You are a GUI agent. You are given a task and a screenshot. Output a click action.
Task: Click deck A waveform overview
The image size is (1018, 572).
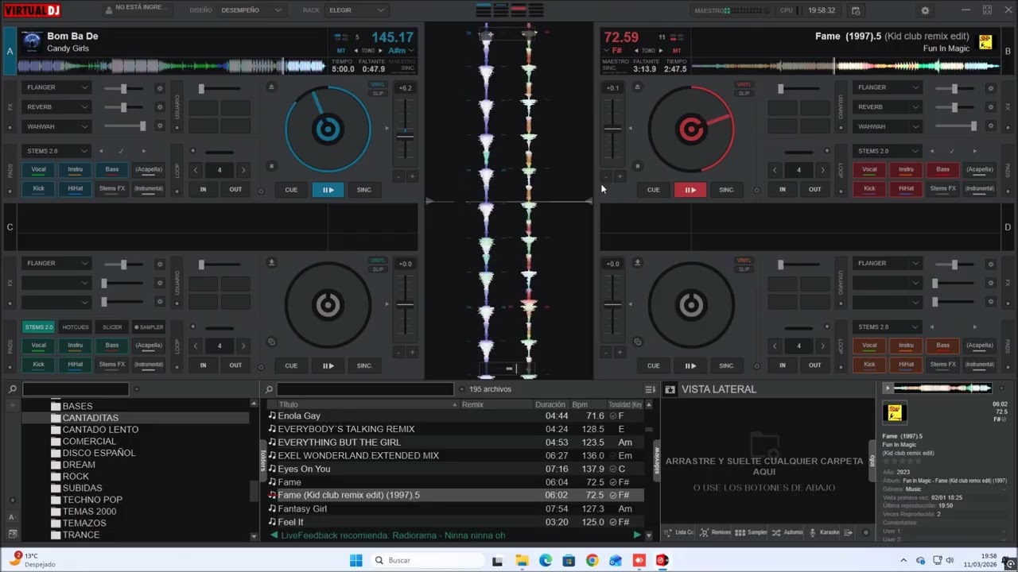[171, 67]
